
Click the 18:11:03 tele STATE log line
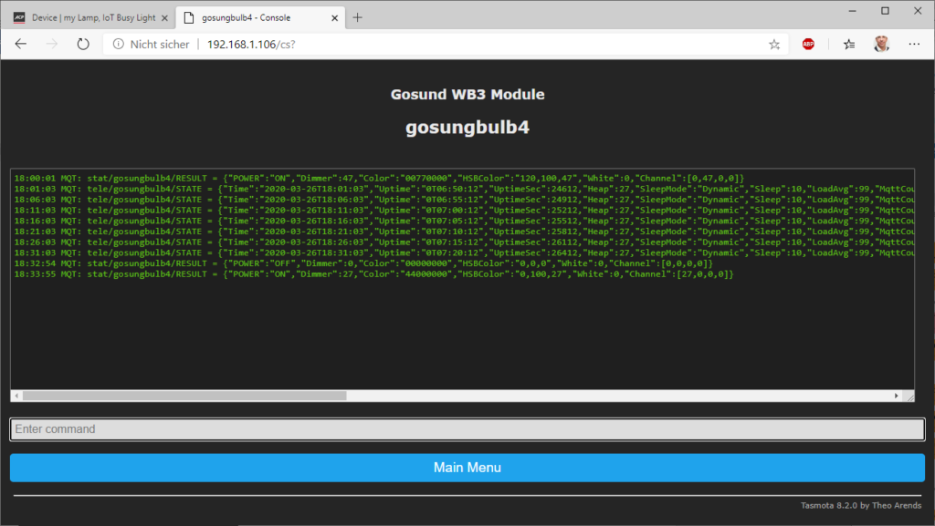click(464, 210)
